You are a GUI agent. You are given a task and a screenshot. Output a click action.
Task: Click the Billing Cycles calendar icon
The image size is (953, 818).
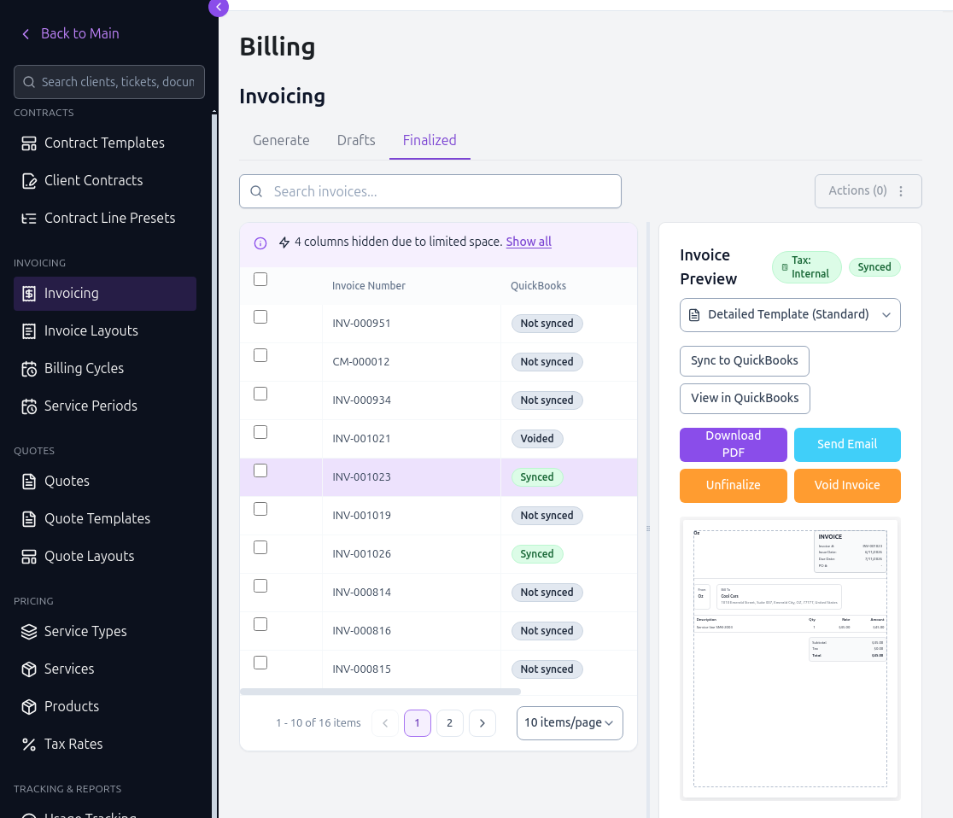(x=28, y=369)
